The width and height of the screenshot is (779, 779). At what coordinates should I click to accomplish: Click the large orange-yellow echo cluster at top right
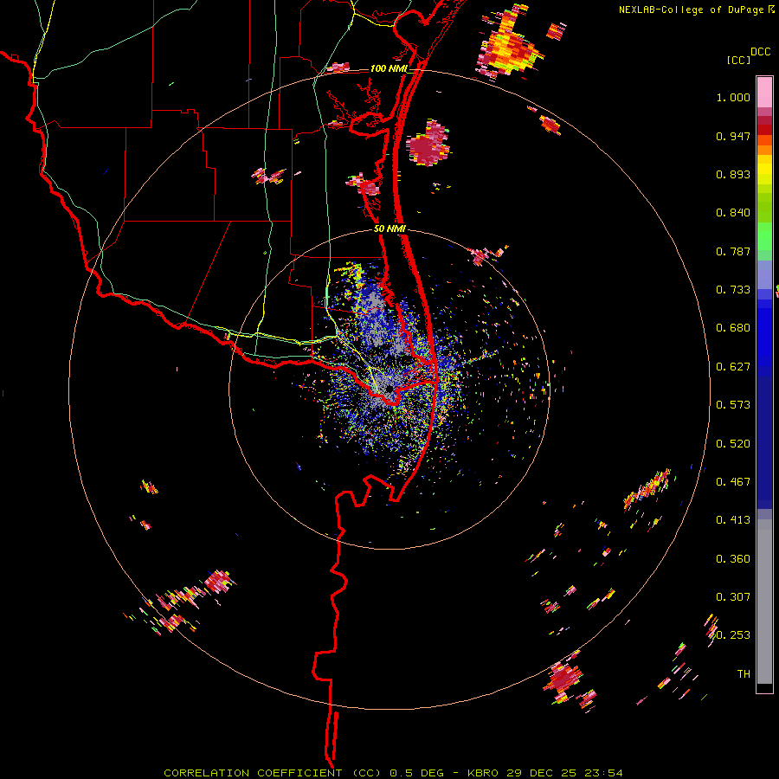508,44
